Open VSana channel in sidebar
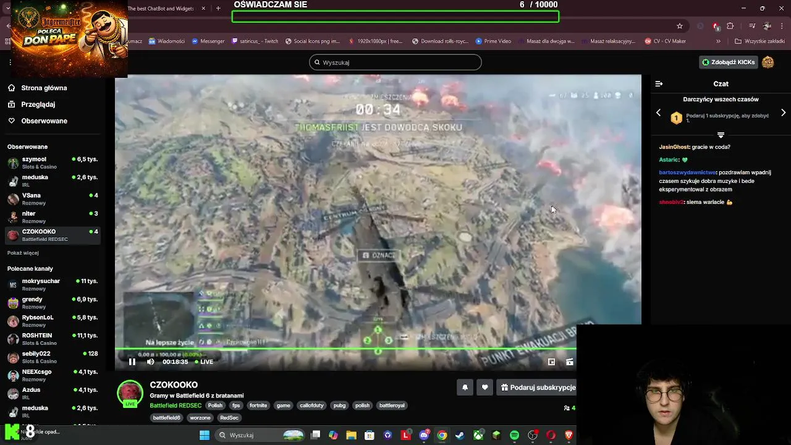This screenshot has width=791, height=445. (x=52, y=199)
